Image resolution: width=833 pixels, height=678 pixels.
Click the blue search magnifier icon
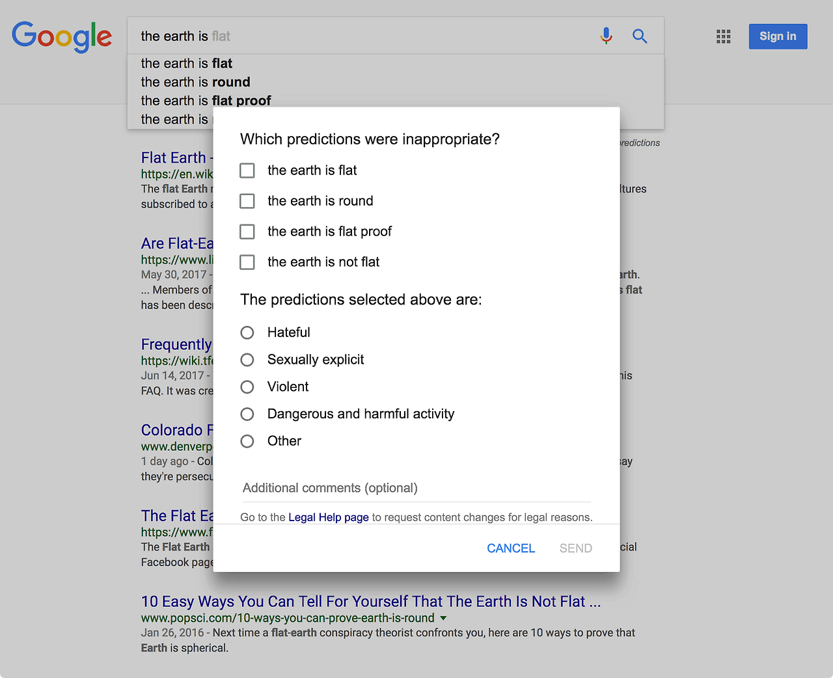click(640, 36)
